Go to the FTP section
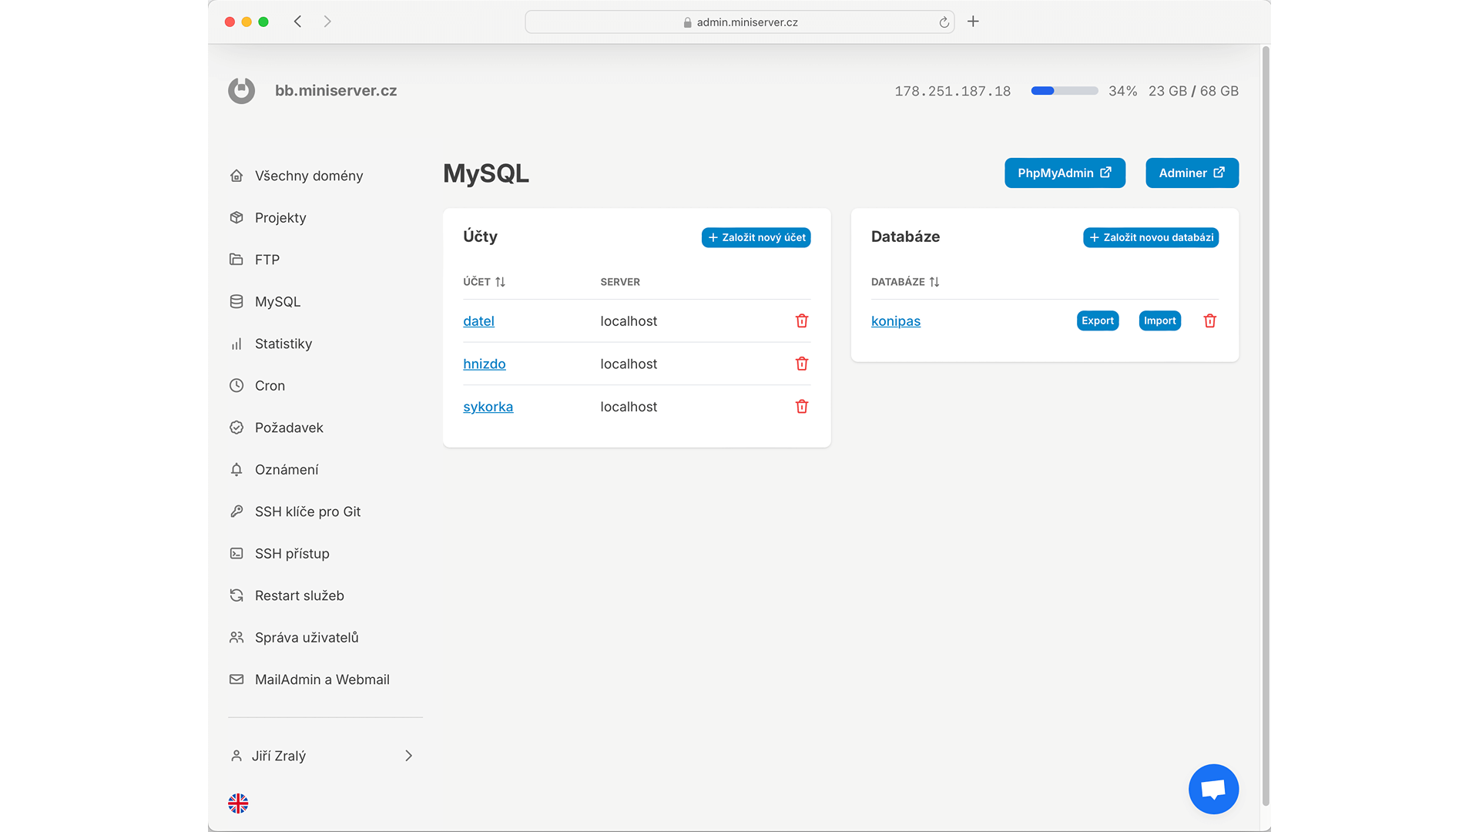Viewport: 1479px width, 832px height. [267, 260]
